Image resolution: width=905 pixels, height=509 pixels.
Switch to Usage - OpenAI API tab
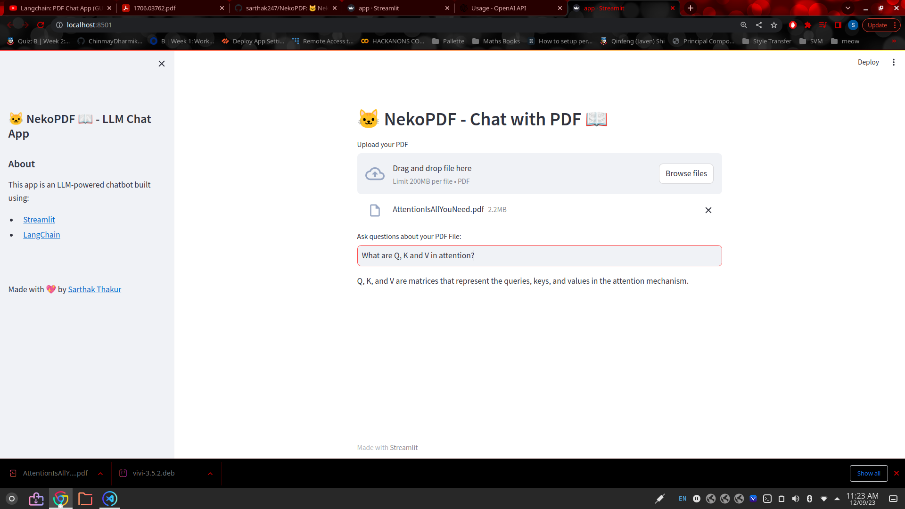[498, 8]
